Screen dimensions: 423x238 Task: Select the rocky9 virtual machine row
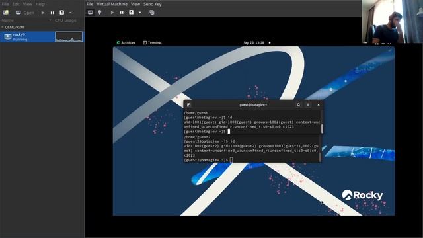(42, 37)
